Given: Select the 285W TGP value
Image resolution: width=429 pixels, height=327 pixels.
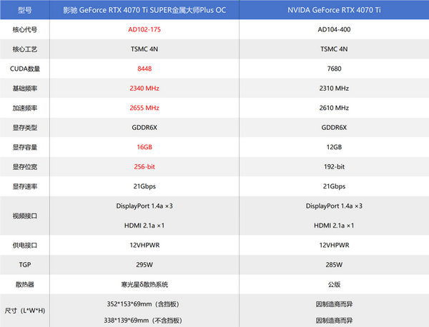Looking at the screenshot, I should (x=334, y=264).
